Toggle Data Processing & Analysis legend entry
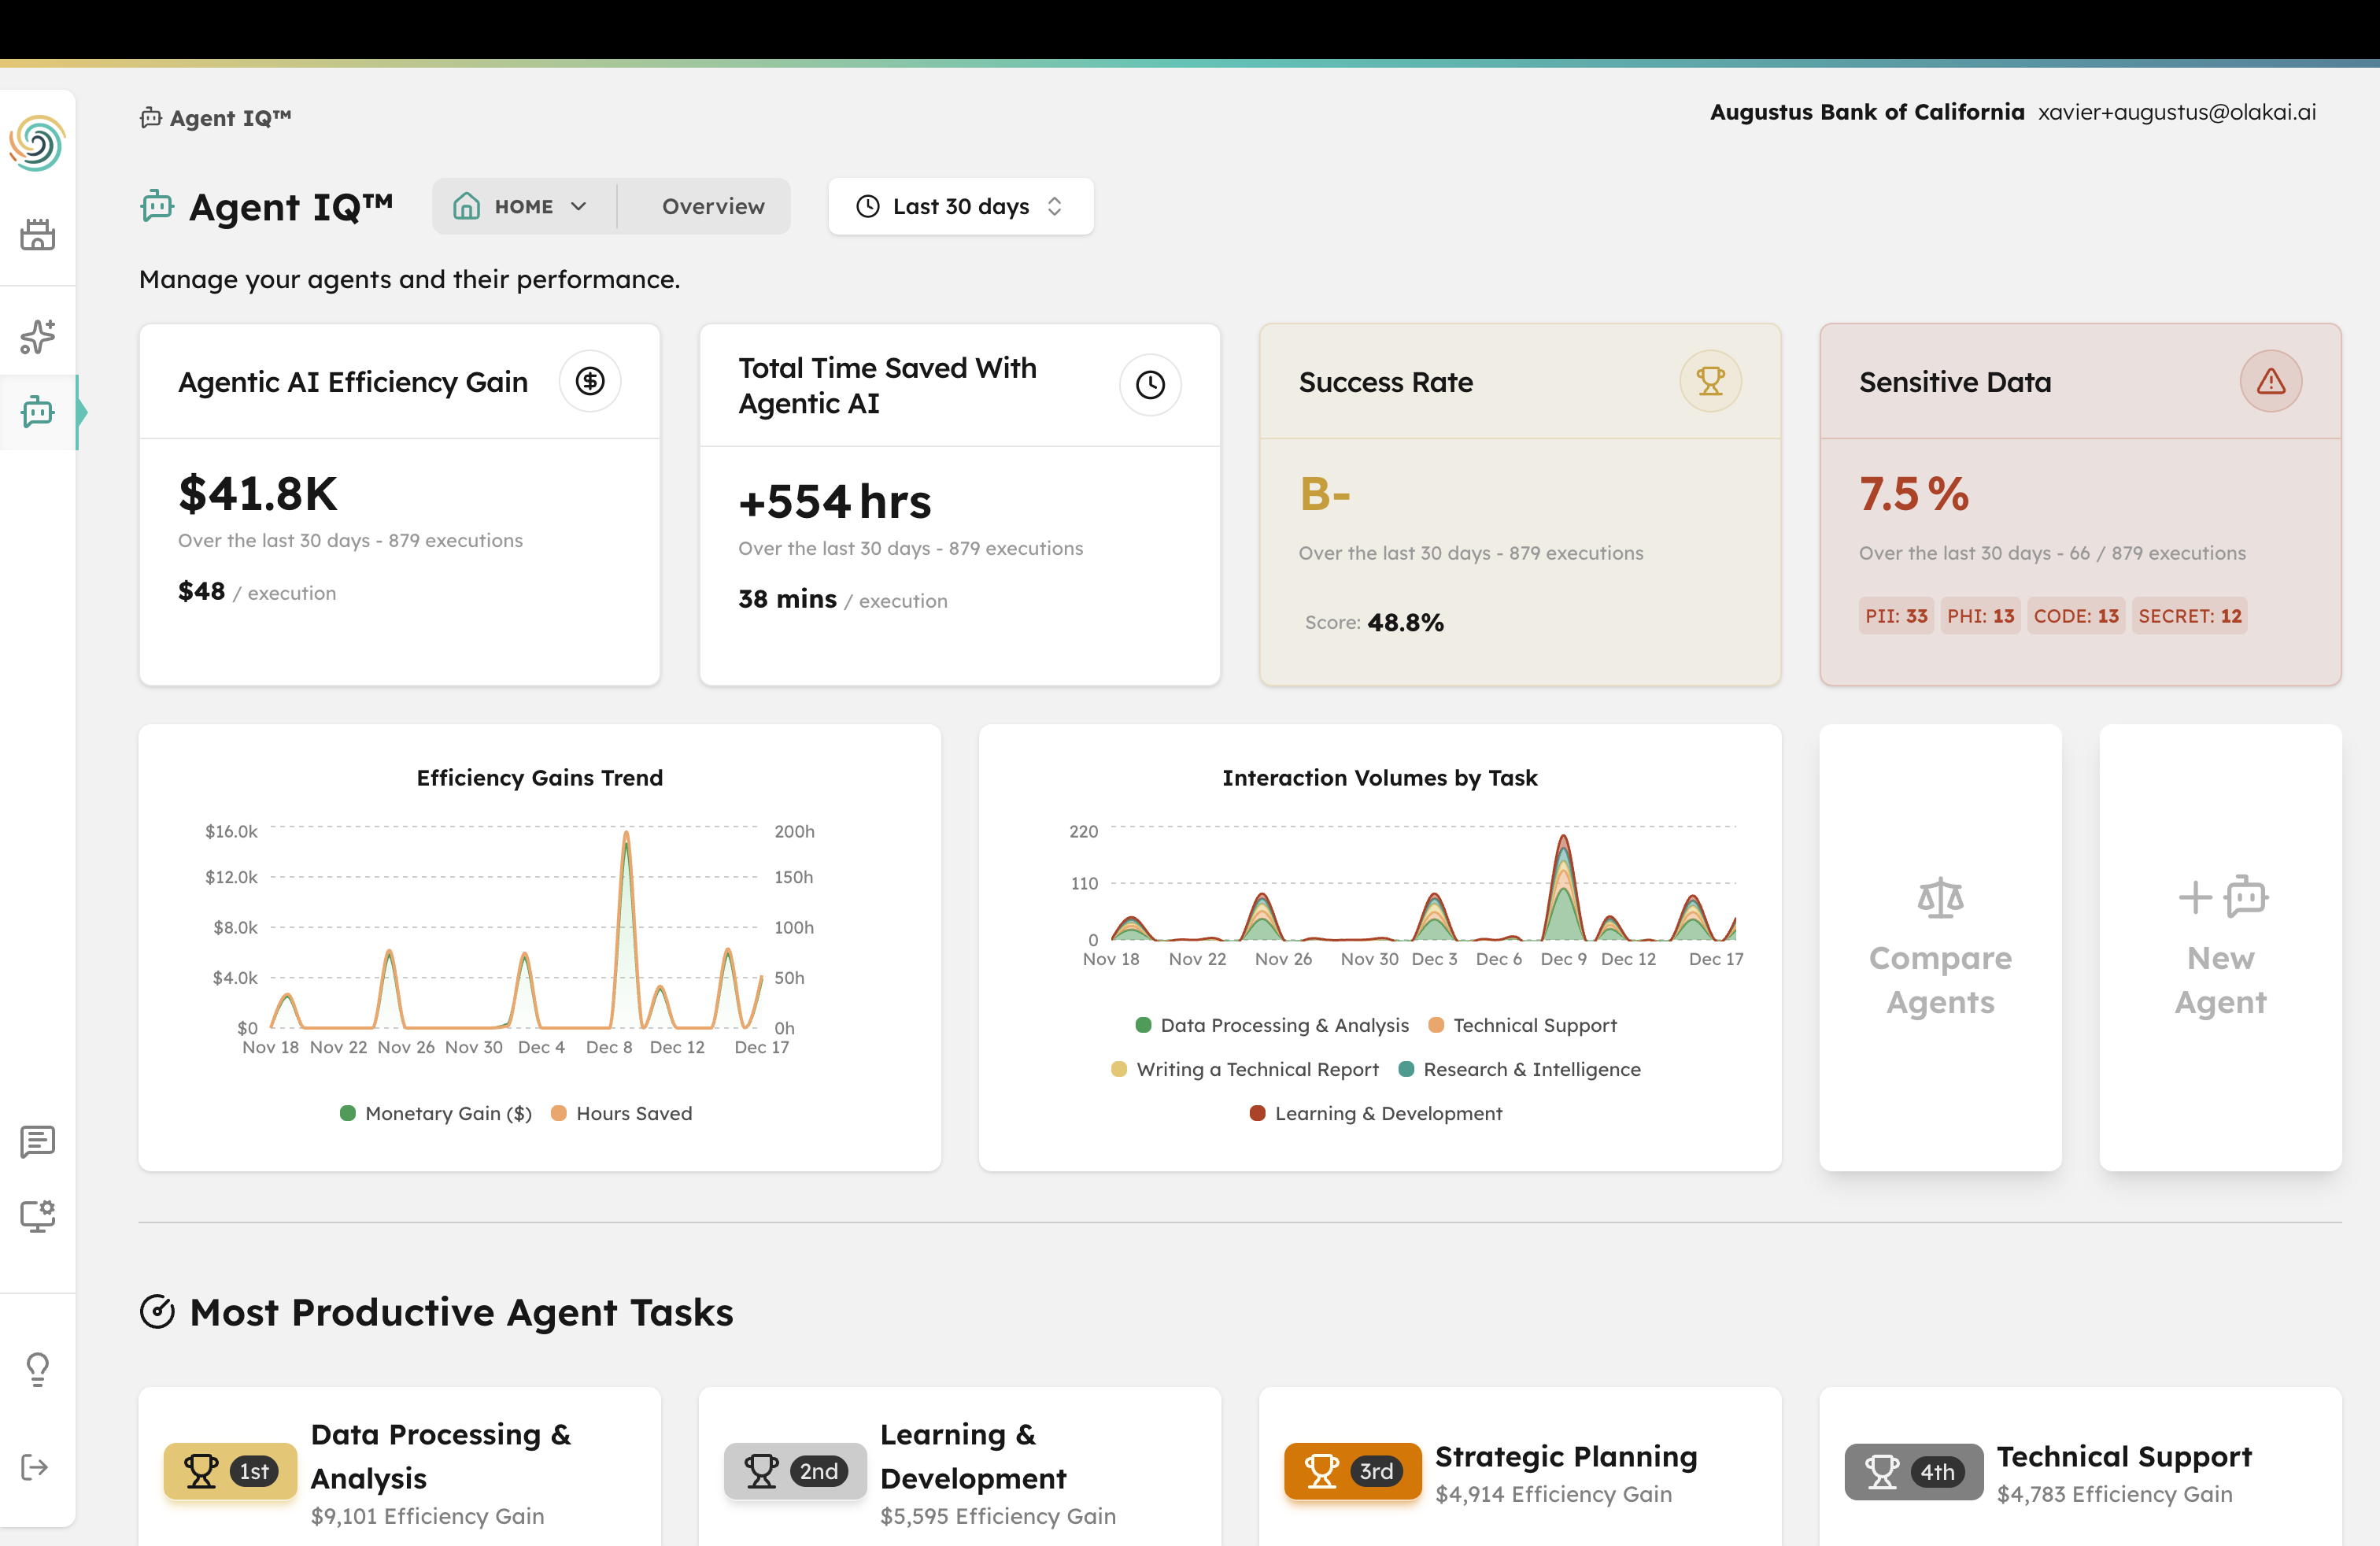Image resolution: width=2380 pixels, height=1546 pixels. (x=1273, y=1025)
